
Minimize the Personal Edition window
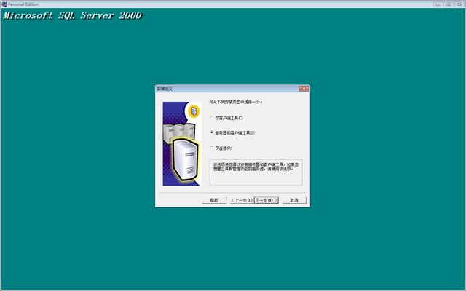pyautogui.click(x=438, y=4)
